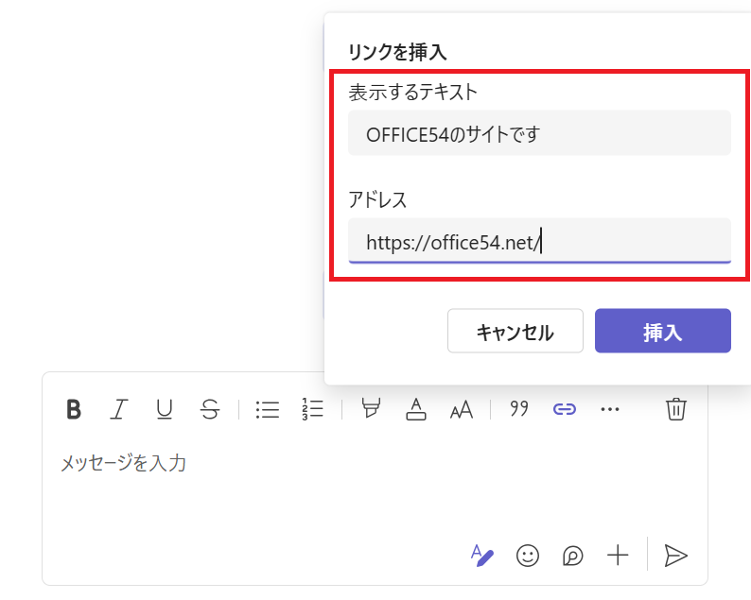The width and height of the screenshot is (751, 600).
Task: Insert a bulleted list
Action: tap(268, 409)
